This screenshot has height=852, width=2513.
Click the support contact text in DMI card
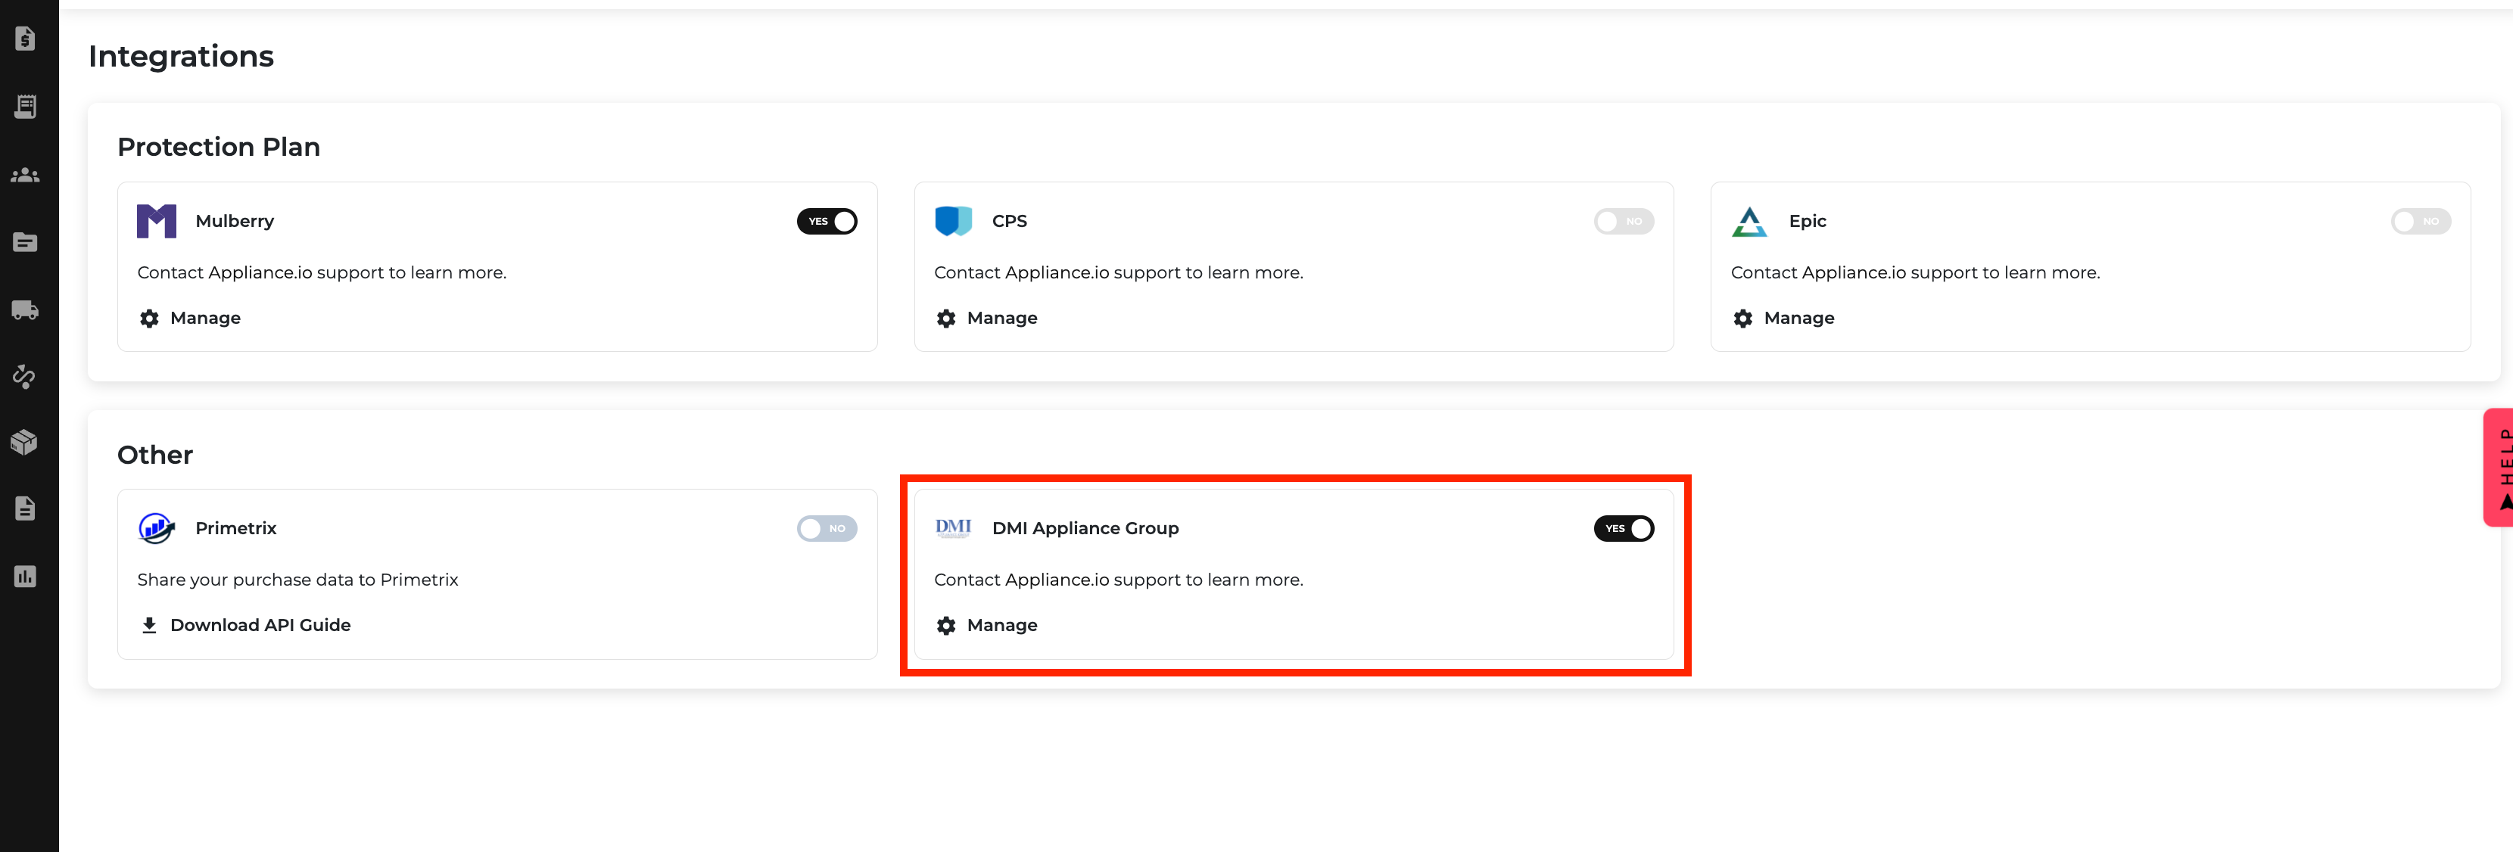(x=1119, y=580)
